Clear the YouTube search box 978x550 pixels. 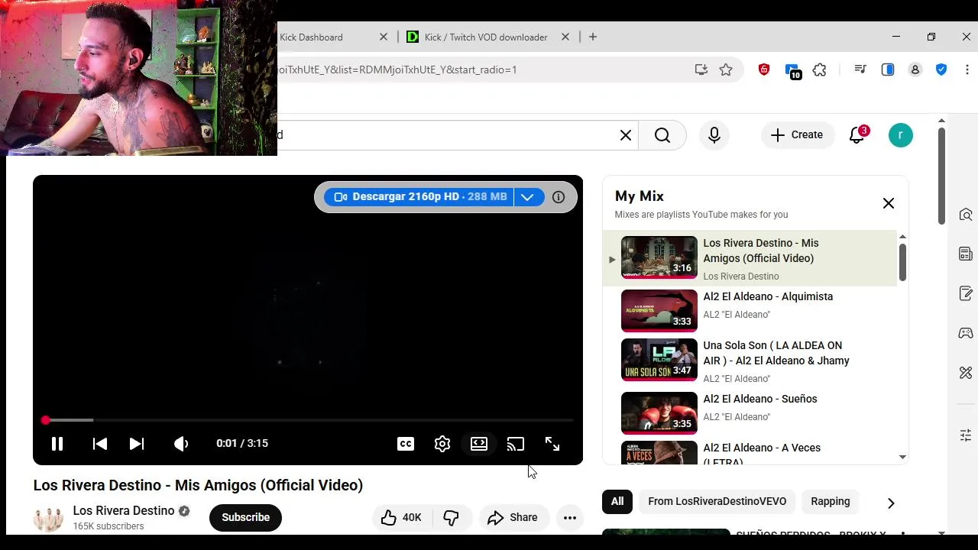click(x=626, y=135)
